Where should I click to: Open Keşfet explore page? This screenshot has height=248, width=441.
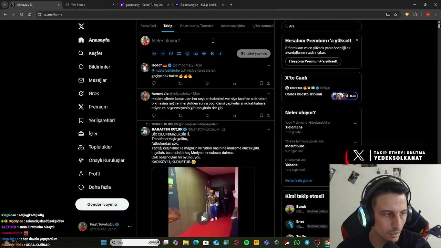point(90,53)
